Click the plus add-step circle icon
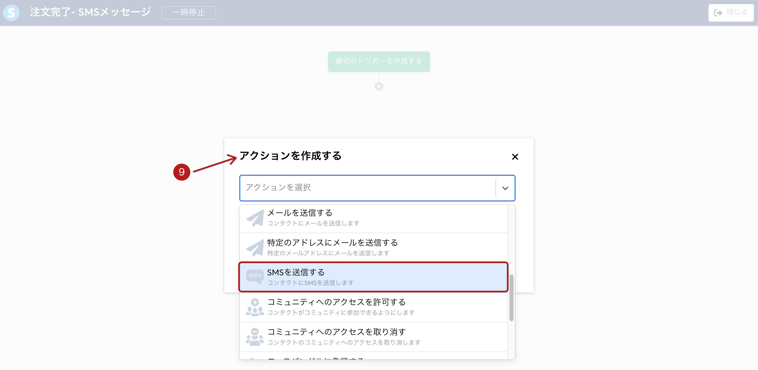Viewport: 758px width, 370px height. pos(379,86)
